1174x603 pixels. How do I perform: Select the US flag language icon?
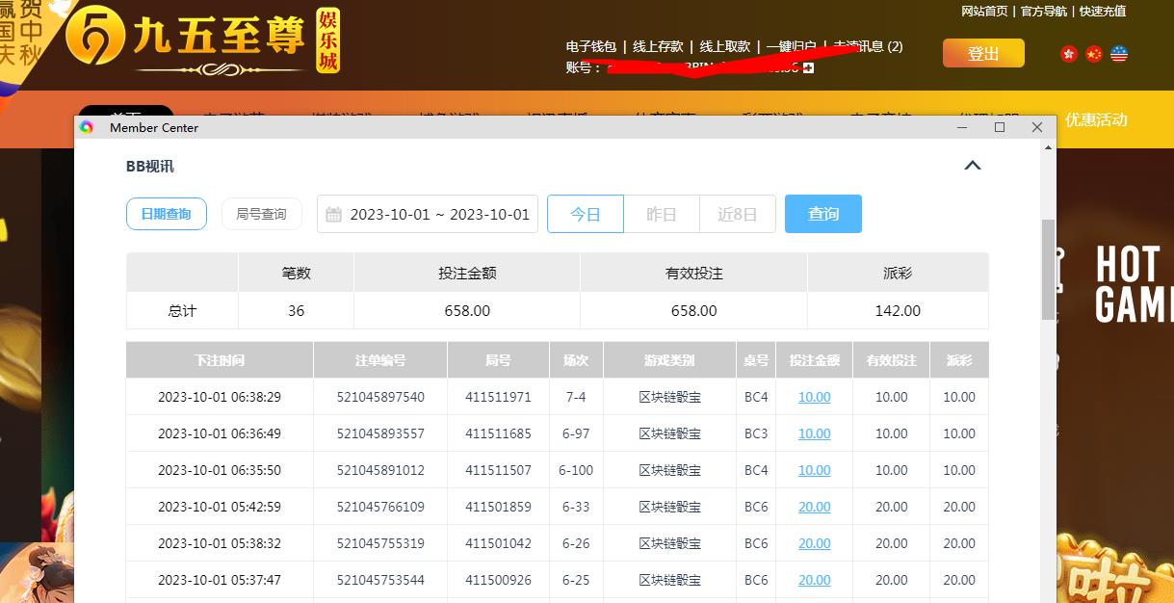pyautogui.click(x=1118, y=54)
